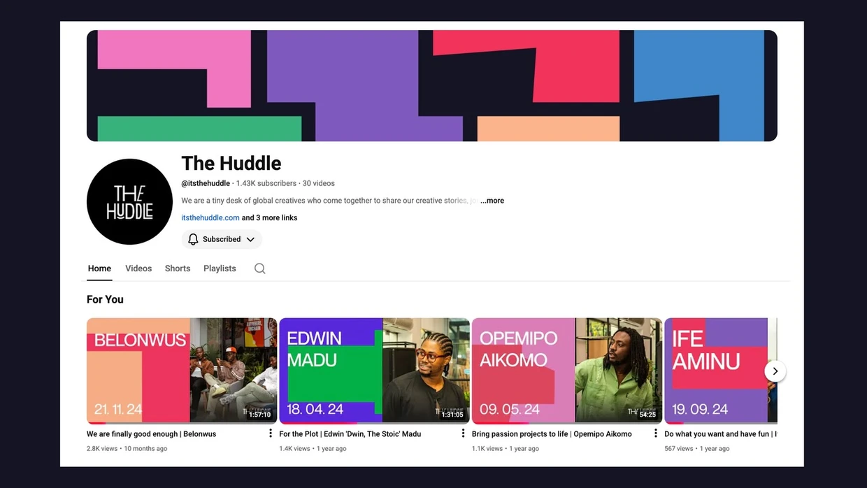Expand channel description with '...more'
The height and width of the screenshot is (488, 867).
coord(492,201)
